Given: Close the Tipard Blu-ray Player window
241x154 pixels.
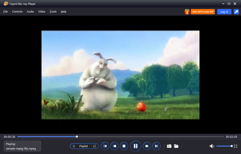Looking at the screenshot, I should (x=235, y=4).
